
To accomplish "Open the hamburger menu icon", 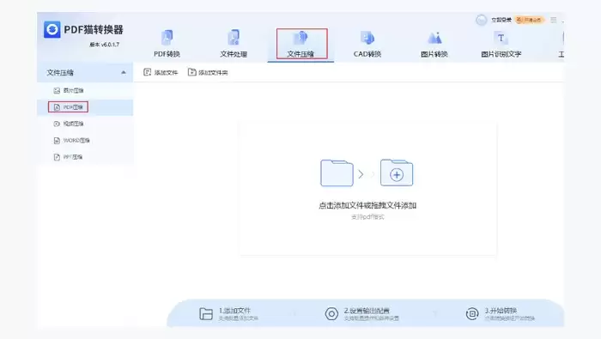I will (x=554, y=20).
